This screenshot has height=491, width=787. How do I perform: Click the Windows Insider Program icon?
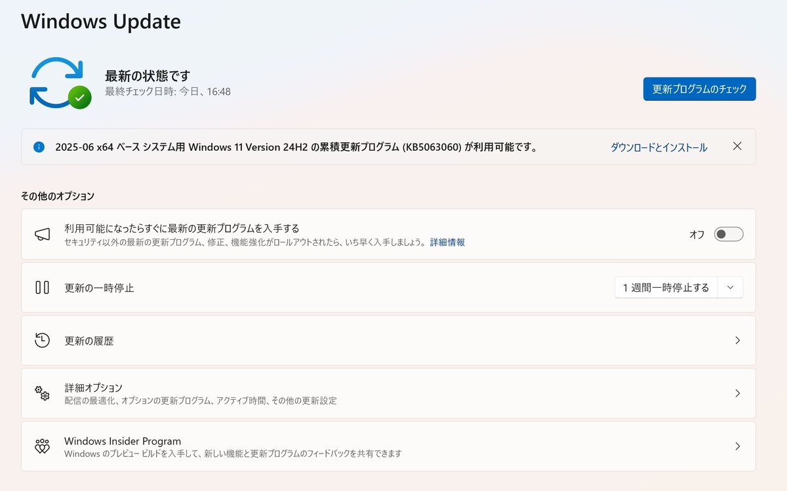[42, 446]
